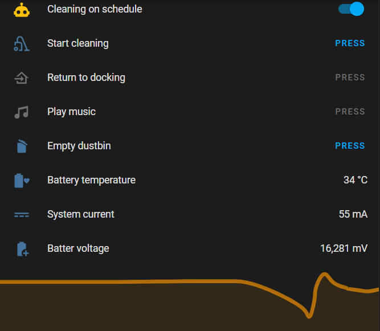Click the peak on the voltage graph line

[x=324, y=274]
